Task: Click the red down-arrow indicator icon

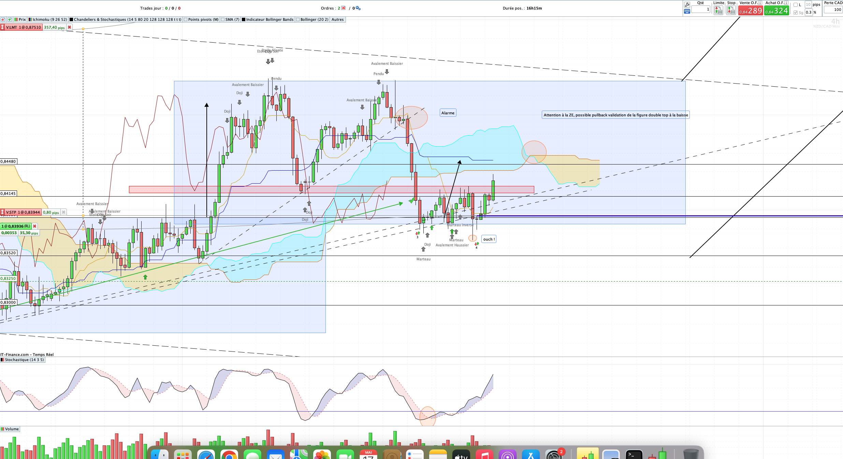Action: pyautogui.click(x=3, y=19)
